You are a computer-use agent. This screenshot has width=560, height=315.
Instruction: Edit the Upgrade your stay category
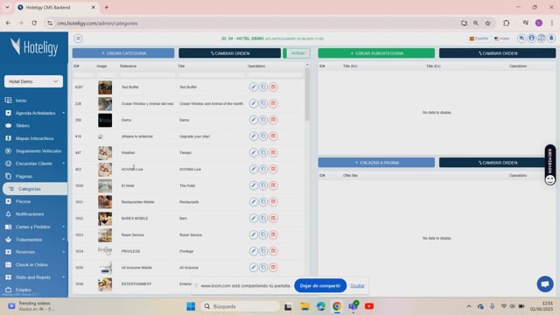coord(253,136)
